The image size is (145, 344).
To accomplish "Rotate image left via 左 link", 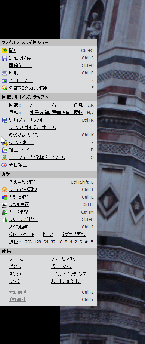I will tap(33, 105).
